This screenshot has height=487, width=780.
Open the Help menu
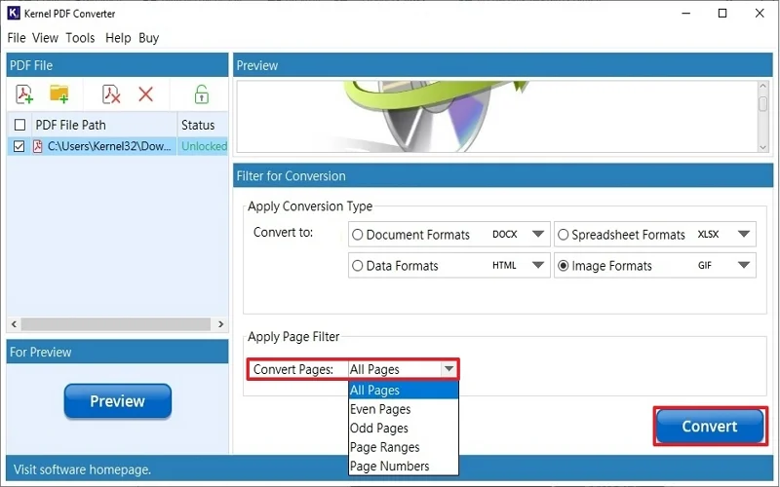(118, 38)
